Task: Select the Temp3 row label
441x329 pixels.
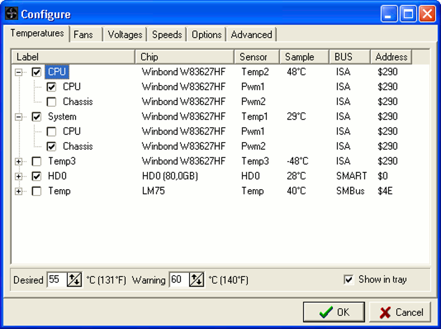Action: pyautogui.click(x=62, y=161)
